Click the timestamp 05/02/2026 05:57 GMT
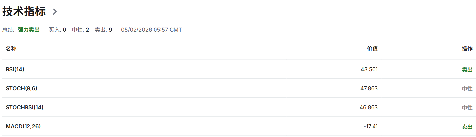The width and height of the screenshot is (476, 137). (x=152, y=30)
